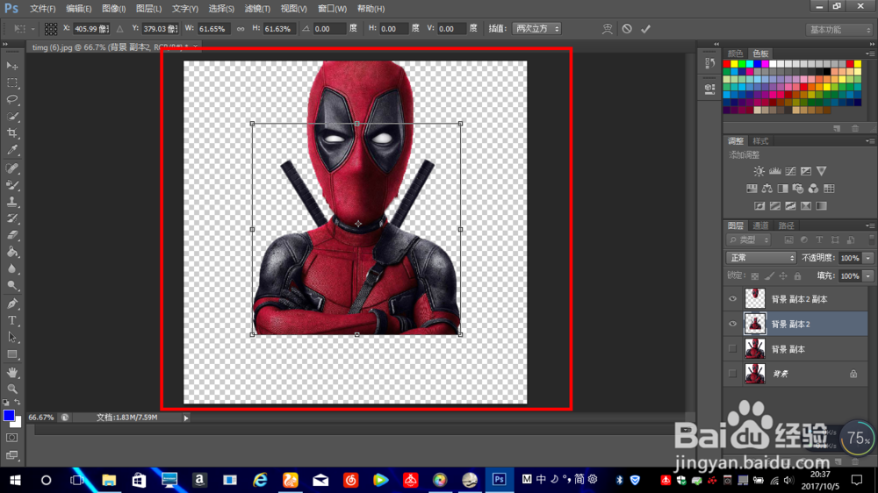The width and height of the screenshot is (878, 493).
Task: Open the opacity 不透明度 slider dropdown
Action: [x=868, y=258]
